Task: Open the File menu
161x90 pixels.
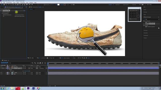Action: point(1,3)
